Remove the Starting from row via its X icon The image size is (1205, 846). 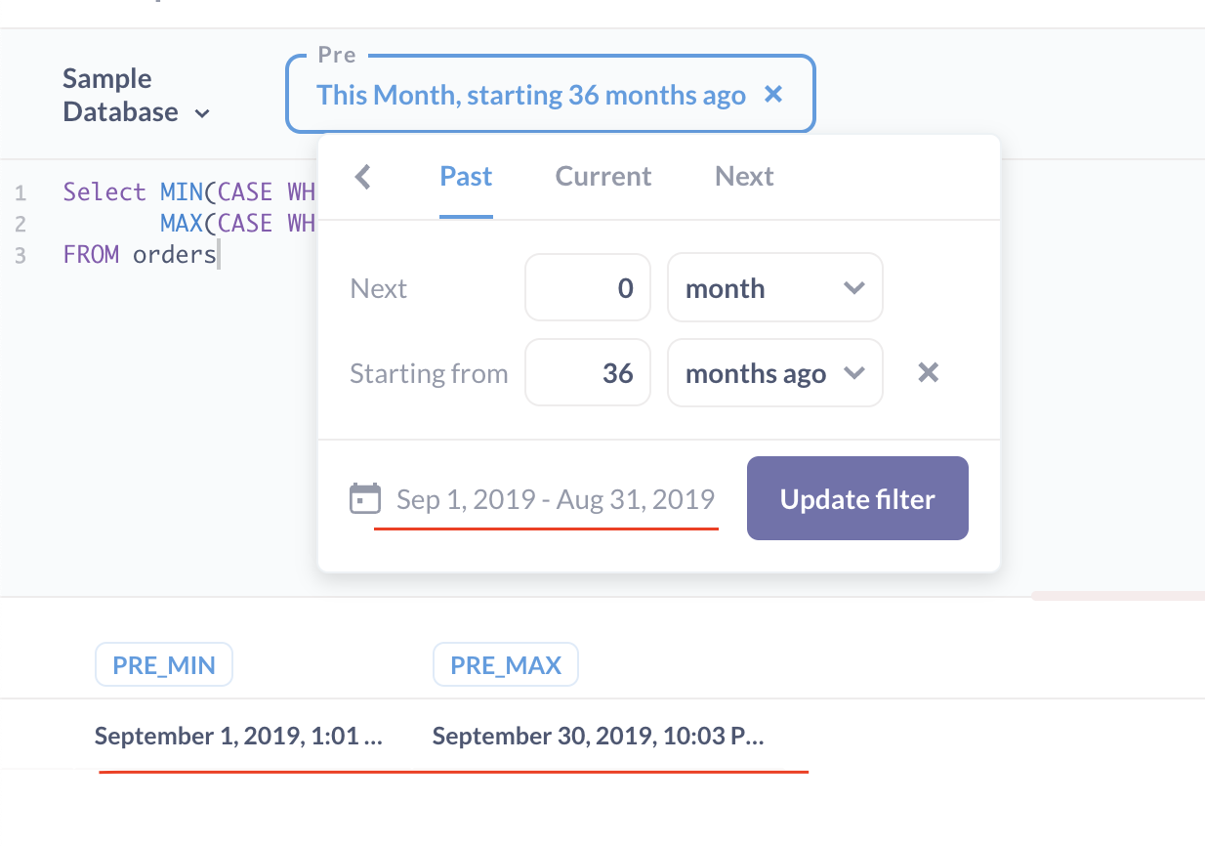tap(927, 372)
